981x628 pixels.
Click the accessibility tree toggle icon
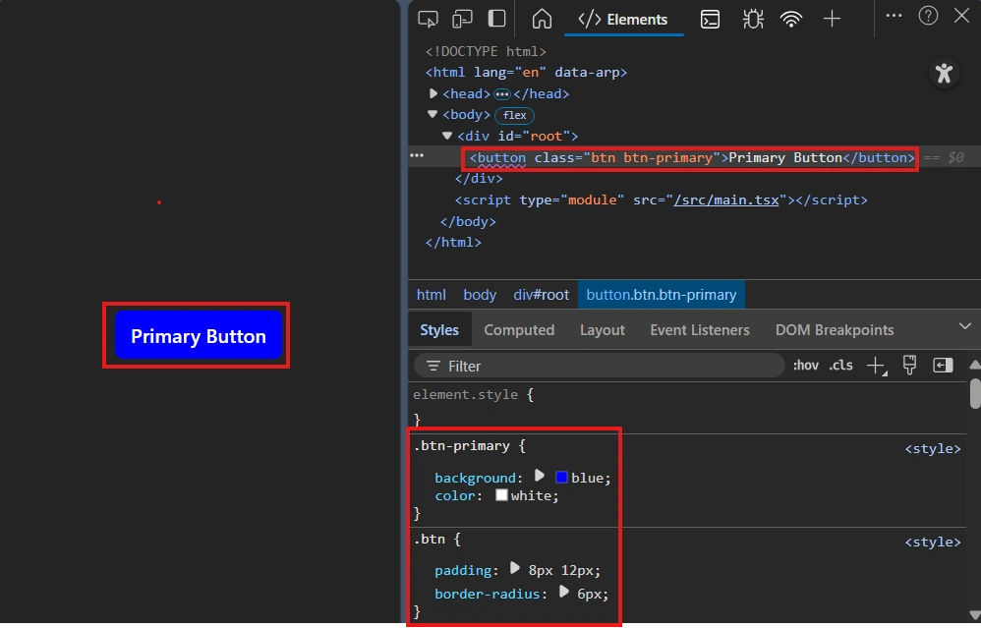click(x=944, y=73)
